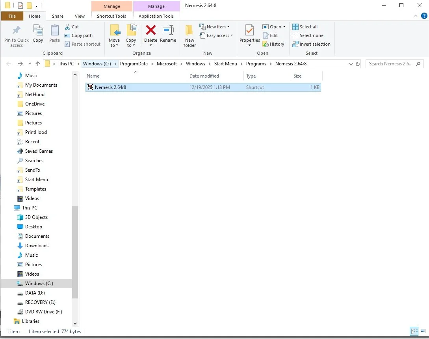Switch to the View tab
The height and width of the screenshot is (339, 429).
point(80,16)
